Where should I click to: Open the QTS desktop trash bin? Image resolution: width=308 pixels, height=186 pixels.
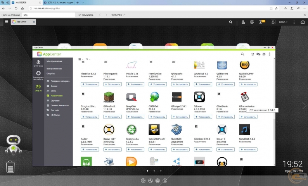(x=10, y=167)
